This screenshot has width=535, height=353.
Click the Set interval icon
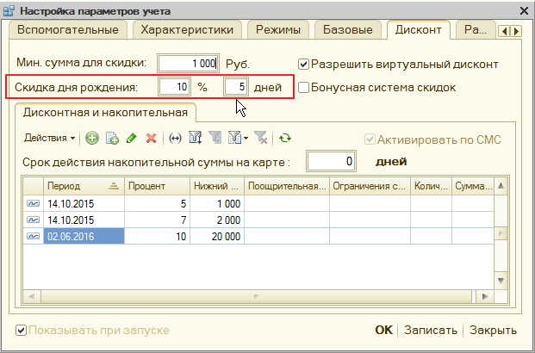point(175,138)
